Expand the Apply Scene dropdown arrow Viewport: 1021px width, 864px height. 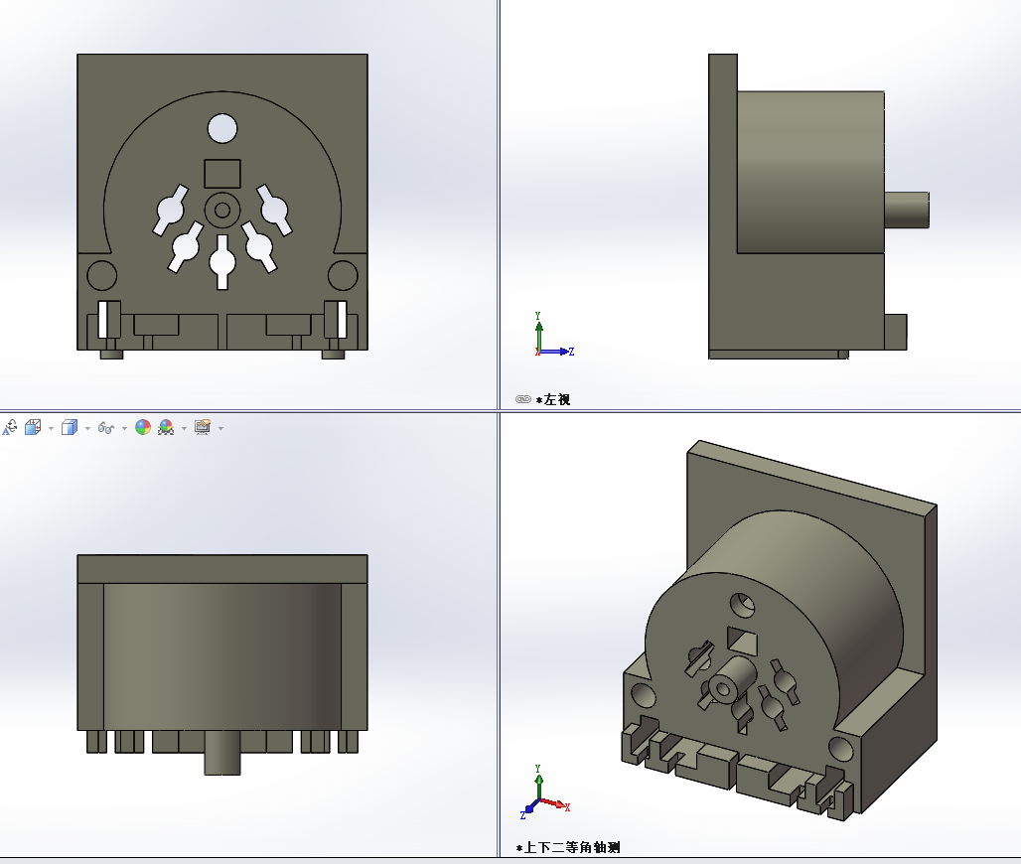(x=185, y=428)
